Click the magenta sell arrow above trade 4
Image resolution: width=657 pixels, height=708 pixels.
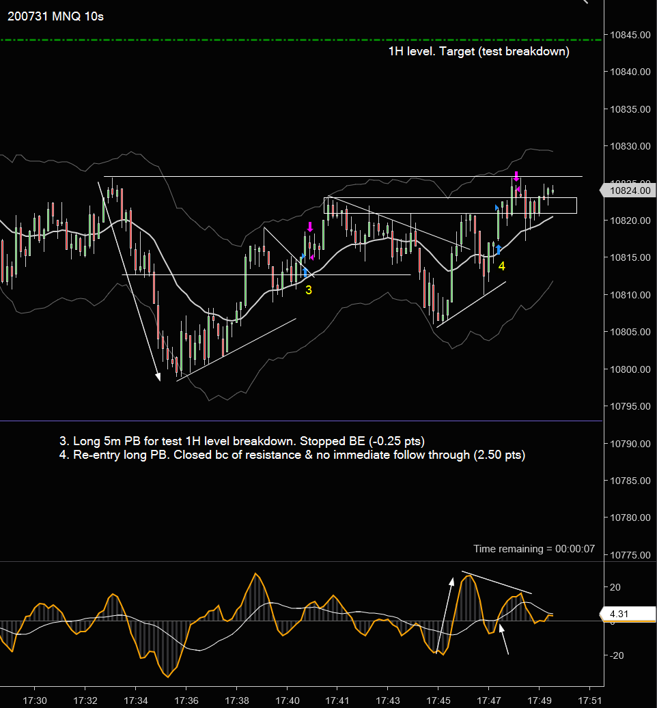click(x=516, y=176)
